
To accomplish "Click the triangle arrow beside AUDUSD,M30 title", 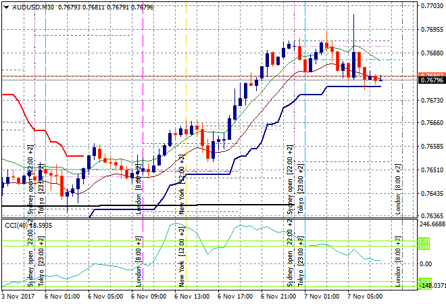I will 6,7.
